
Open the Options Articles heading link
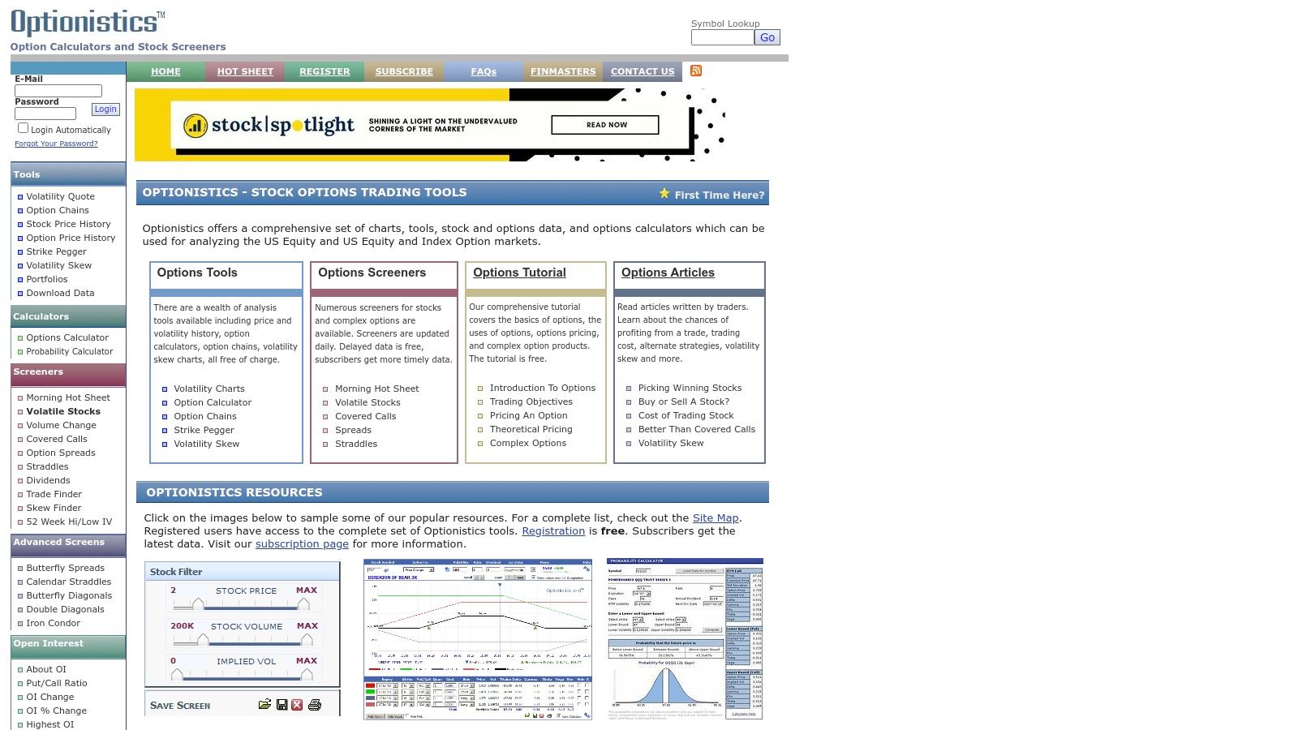coord(668,273)
